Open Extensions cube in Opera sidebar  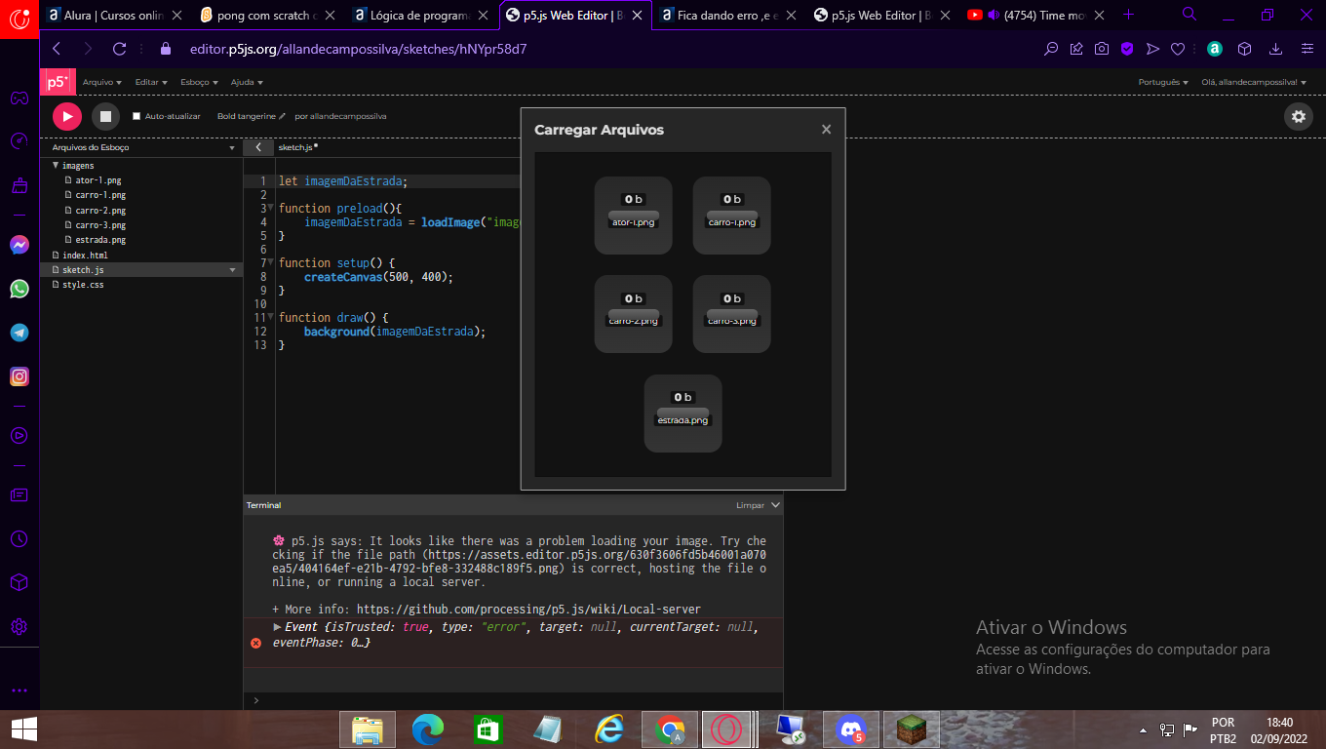click(x=19, y=582)
